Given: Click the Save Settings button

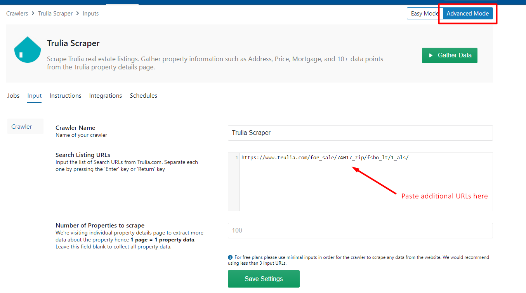Looking at the screenshot, I should tap(264, 279).
